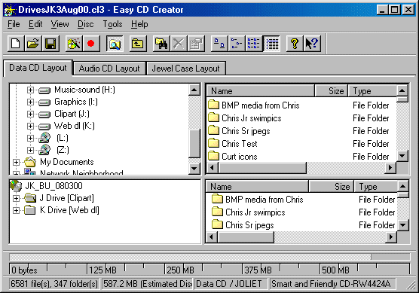Viewport: 419px width, 293px height.
Task: Switch to Small icons view
Action: 237,44
